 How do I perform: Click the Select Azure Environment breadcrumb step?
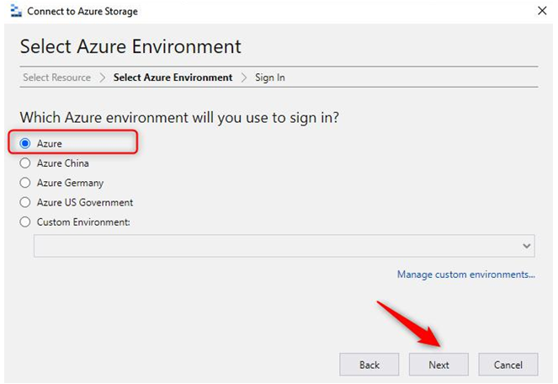173,77
